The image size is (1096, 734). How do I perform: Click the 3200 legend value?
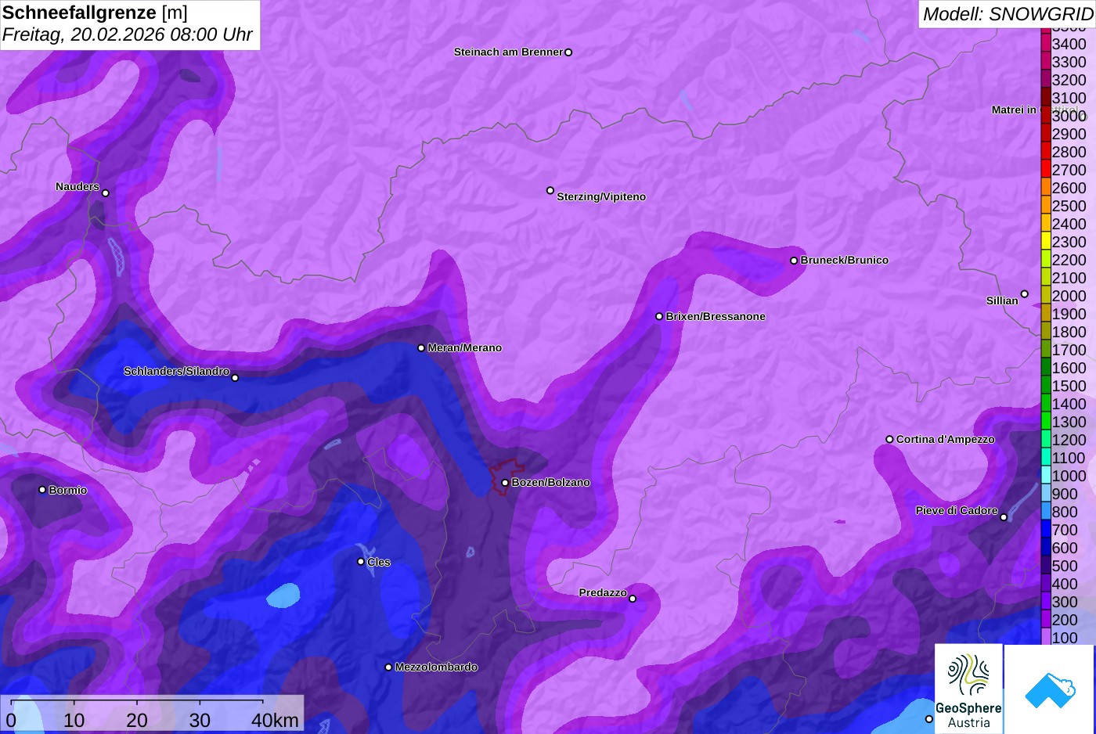(1069, 80)
